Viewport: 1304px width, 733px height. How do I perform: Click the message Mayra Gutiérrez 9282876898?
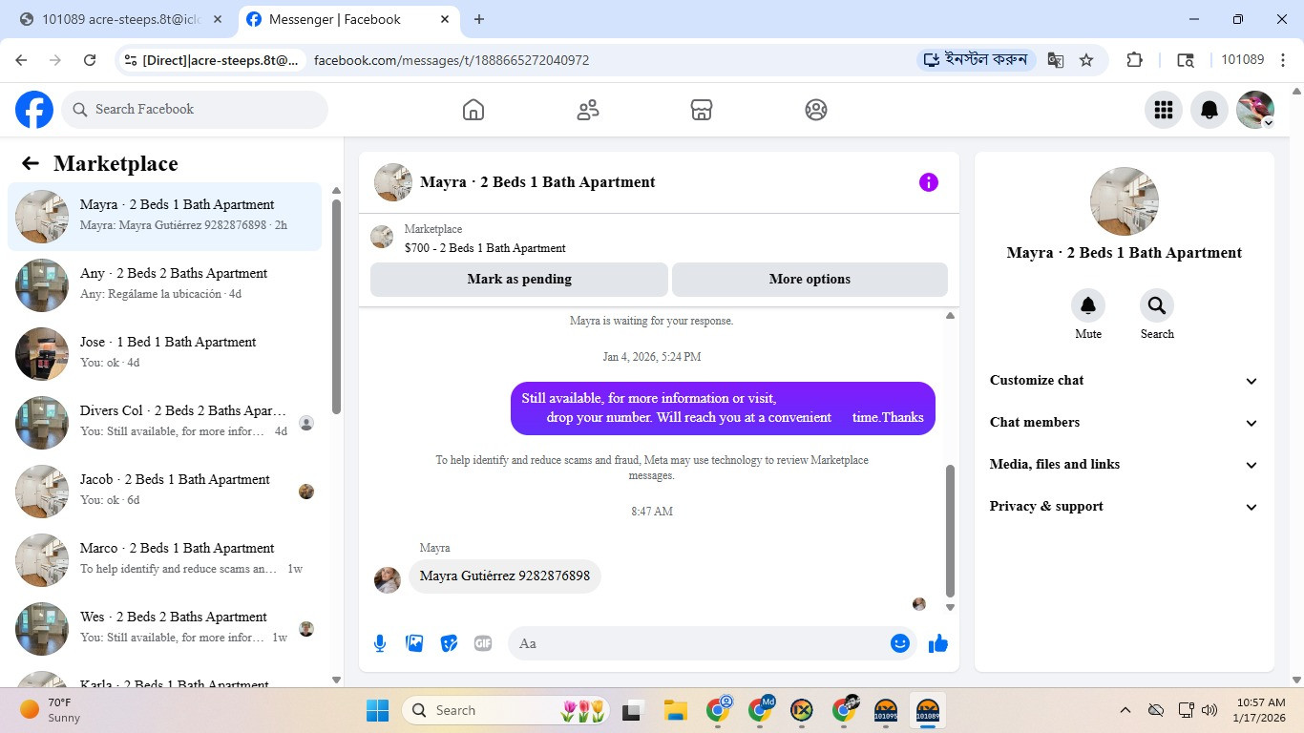coord(505,576)
